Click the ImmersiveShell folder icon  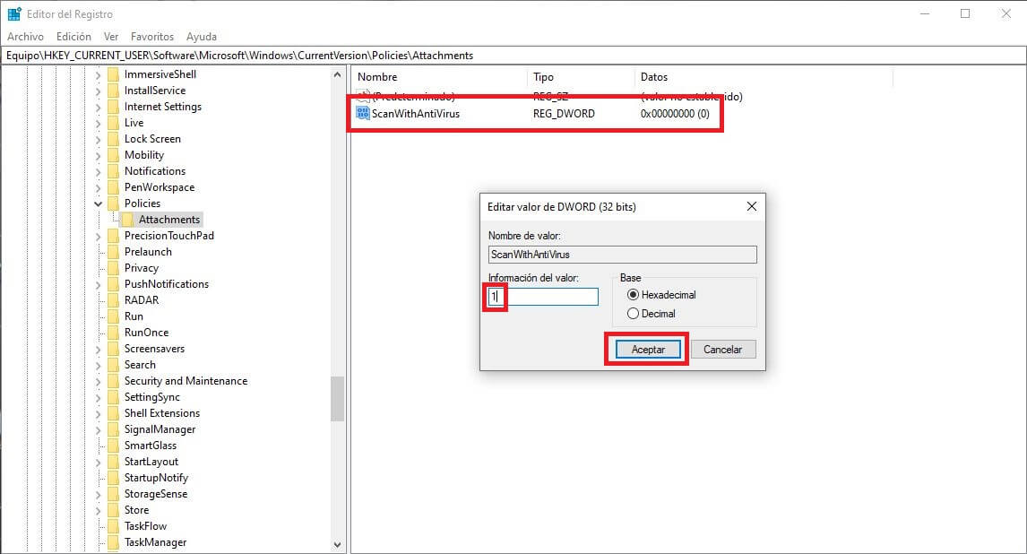point(113,74)
